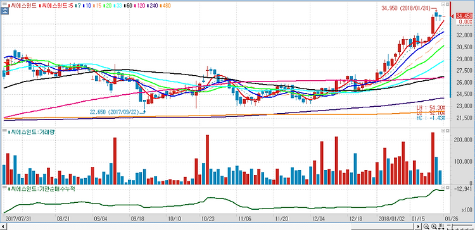Image resolution: width=475 pixels, height=230 pixels.
Task: Select the 120-day moving average legend
Action: click(x=140, y=6)
